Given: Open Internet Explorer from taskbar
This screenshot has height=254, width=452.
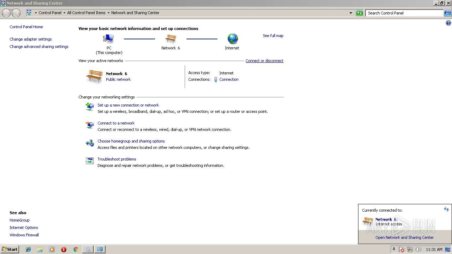Looking at the screenshot, I should 28,249.
